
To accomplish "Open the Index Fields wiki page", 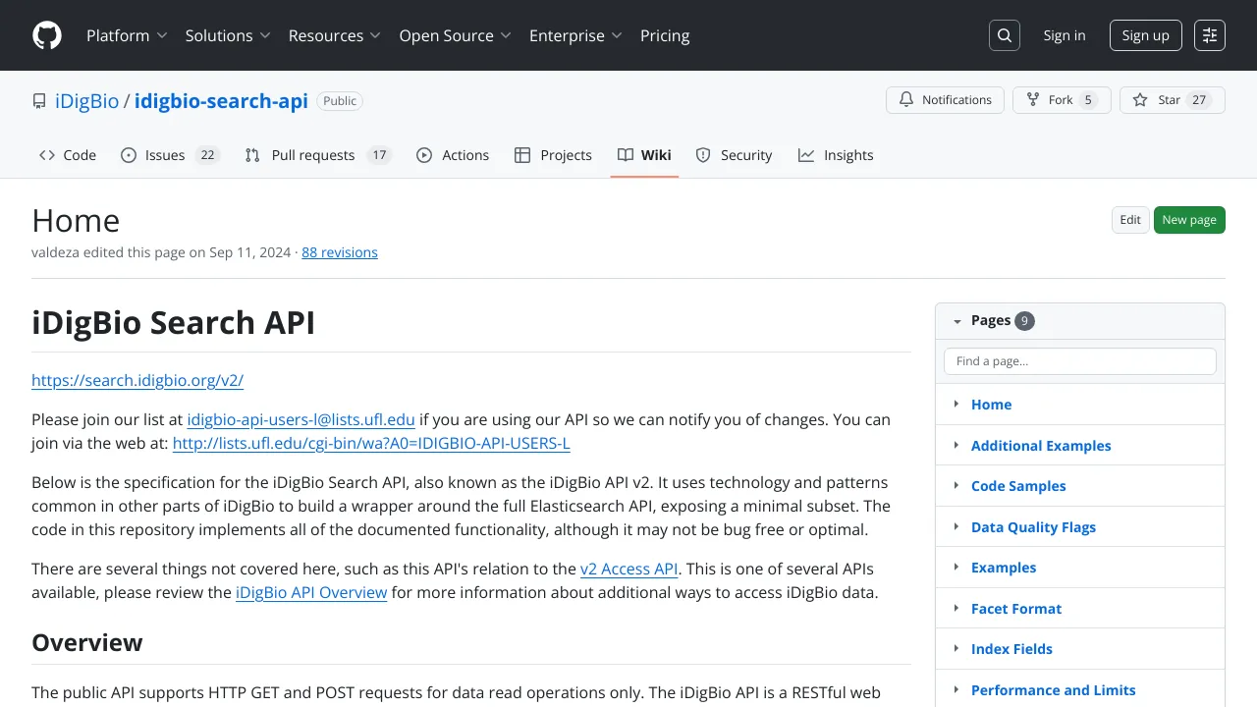I will [x=1011, y=648].
